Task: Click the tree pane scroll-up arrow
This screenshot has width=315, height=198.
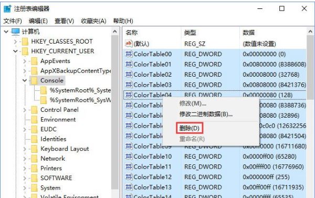Action: (115, 32)
